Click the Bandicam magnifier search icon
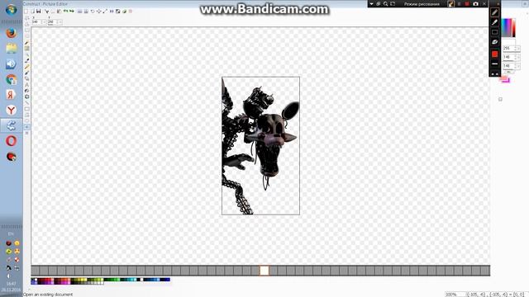This screenshot has width=529, height=297. tap(385, 4)
